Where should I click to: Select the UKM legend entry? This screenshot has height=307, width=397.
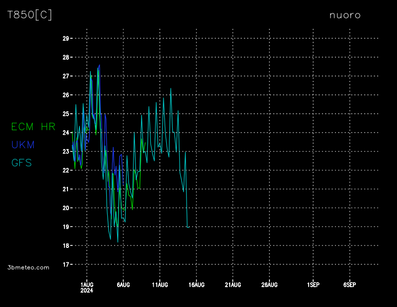click(x=23, y=145)
